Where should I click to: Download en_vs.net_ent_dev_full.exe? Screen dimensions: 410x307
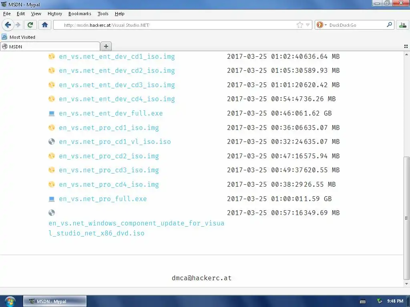point(111,113)
